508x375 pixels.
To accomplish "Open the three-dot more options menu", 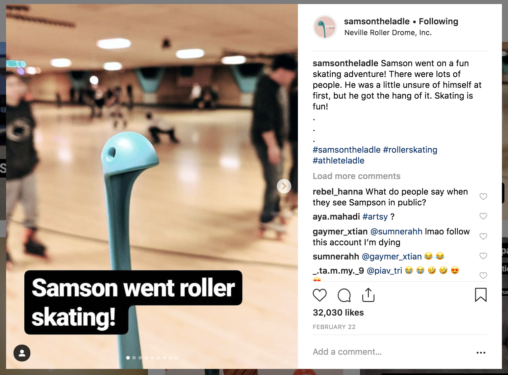I will pos(481,352).
